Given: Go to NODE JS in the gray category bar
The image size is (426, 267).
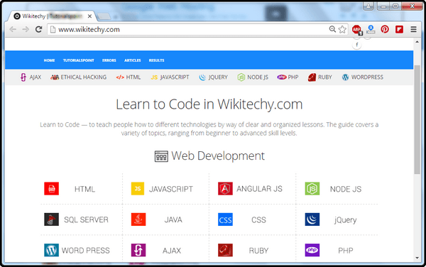Looking at the screenshot, I should pos(253,77).
